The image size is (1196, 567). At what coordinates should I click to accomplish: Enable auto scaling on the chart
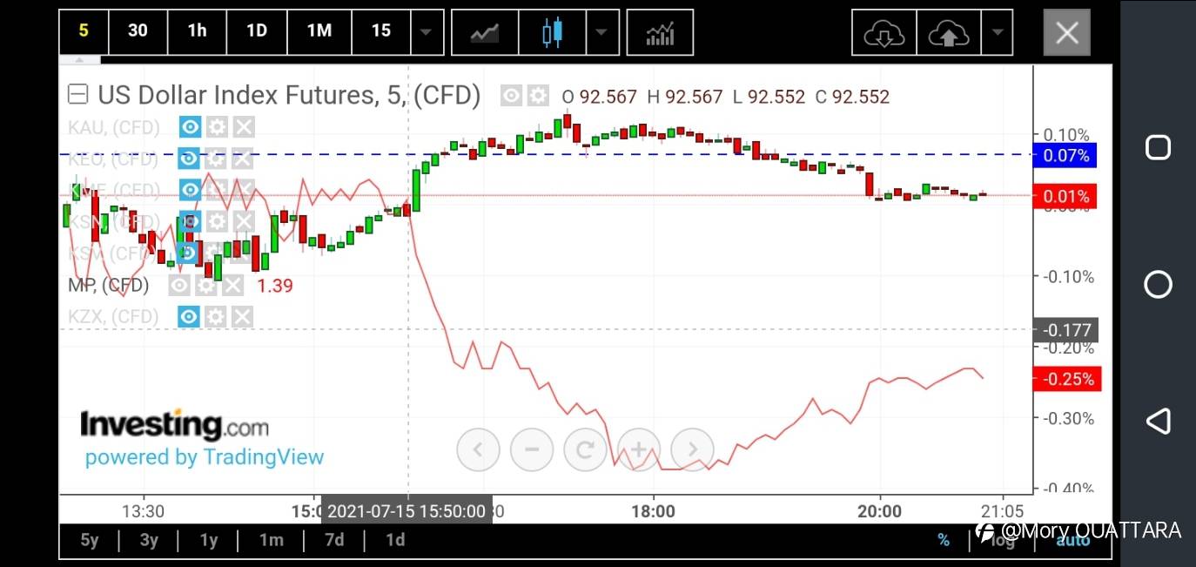[1072, 540]
